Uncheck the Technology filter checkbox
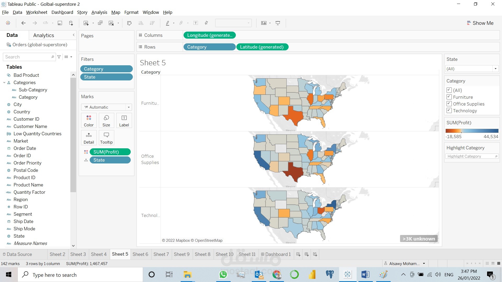Viewport: 502px width, 282px height. pos(449,110)
